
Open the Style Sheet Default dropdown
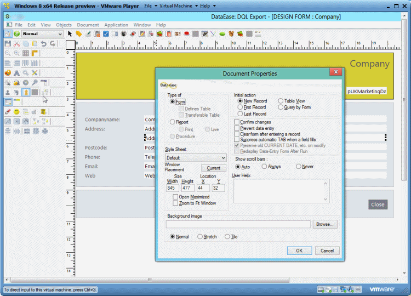coord(196,158)
